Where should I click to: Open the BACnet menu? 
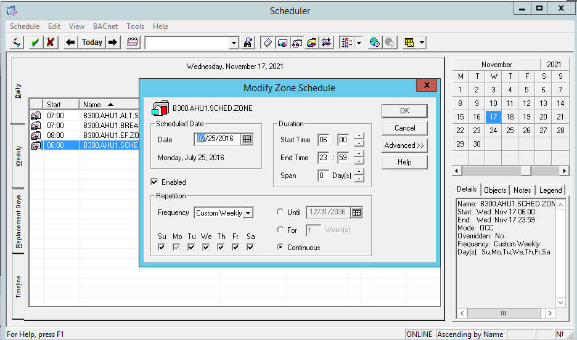[105, 26]
